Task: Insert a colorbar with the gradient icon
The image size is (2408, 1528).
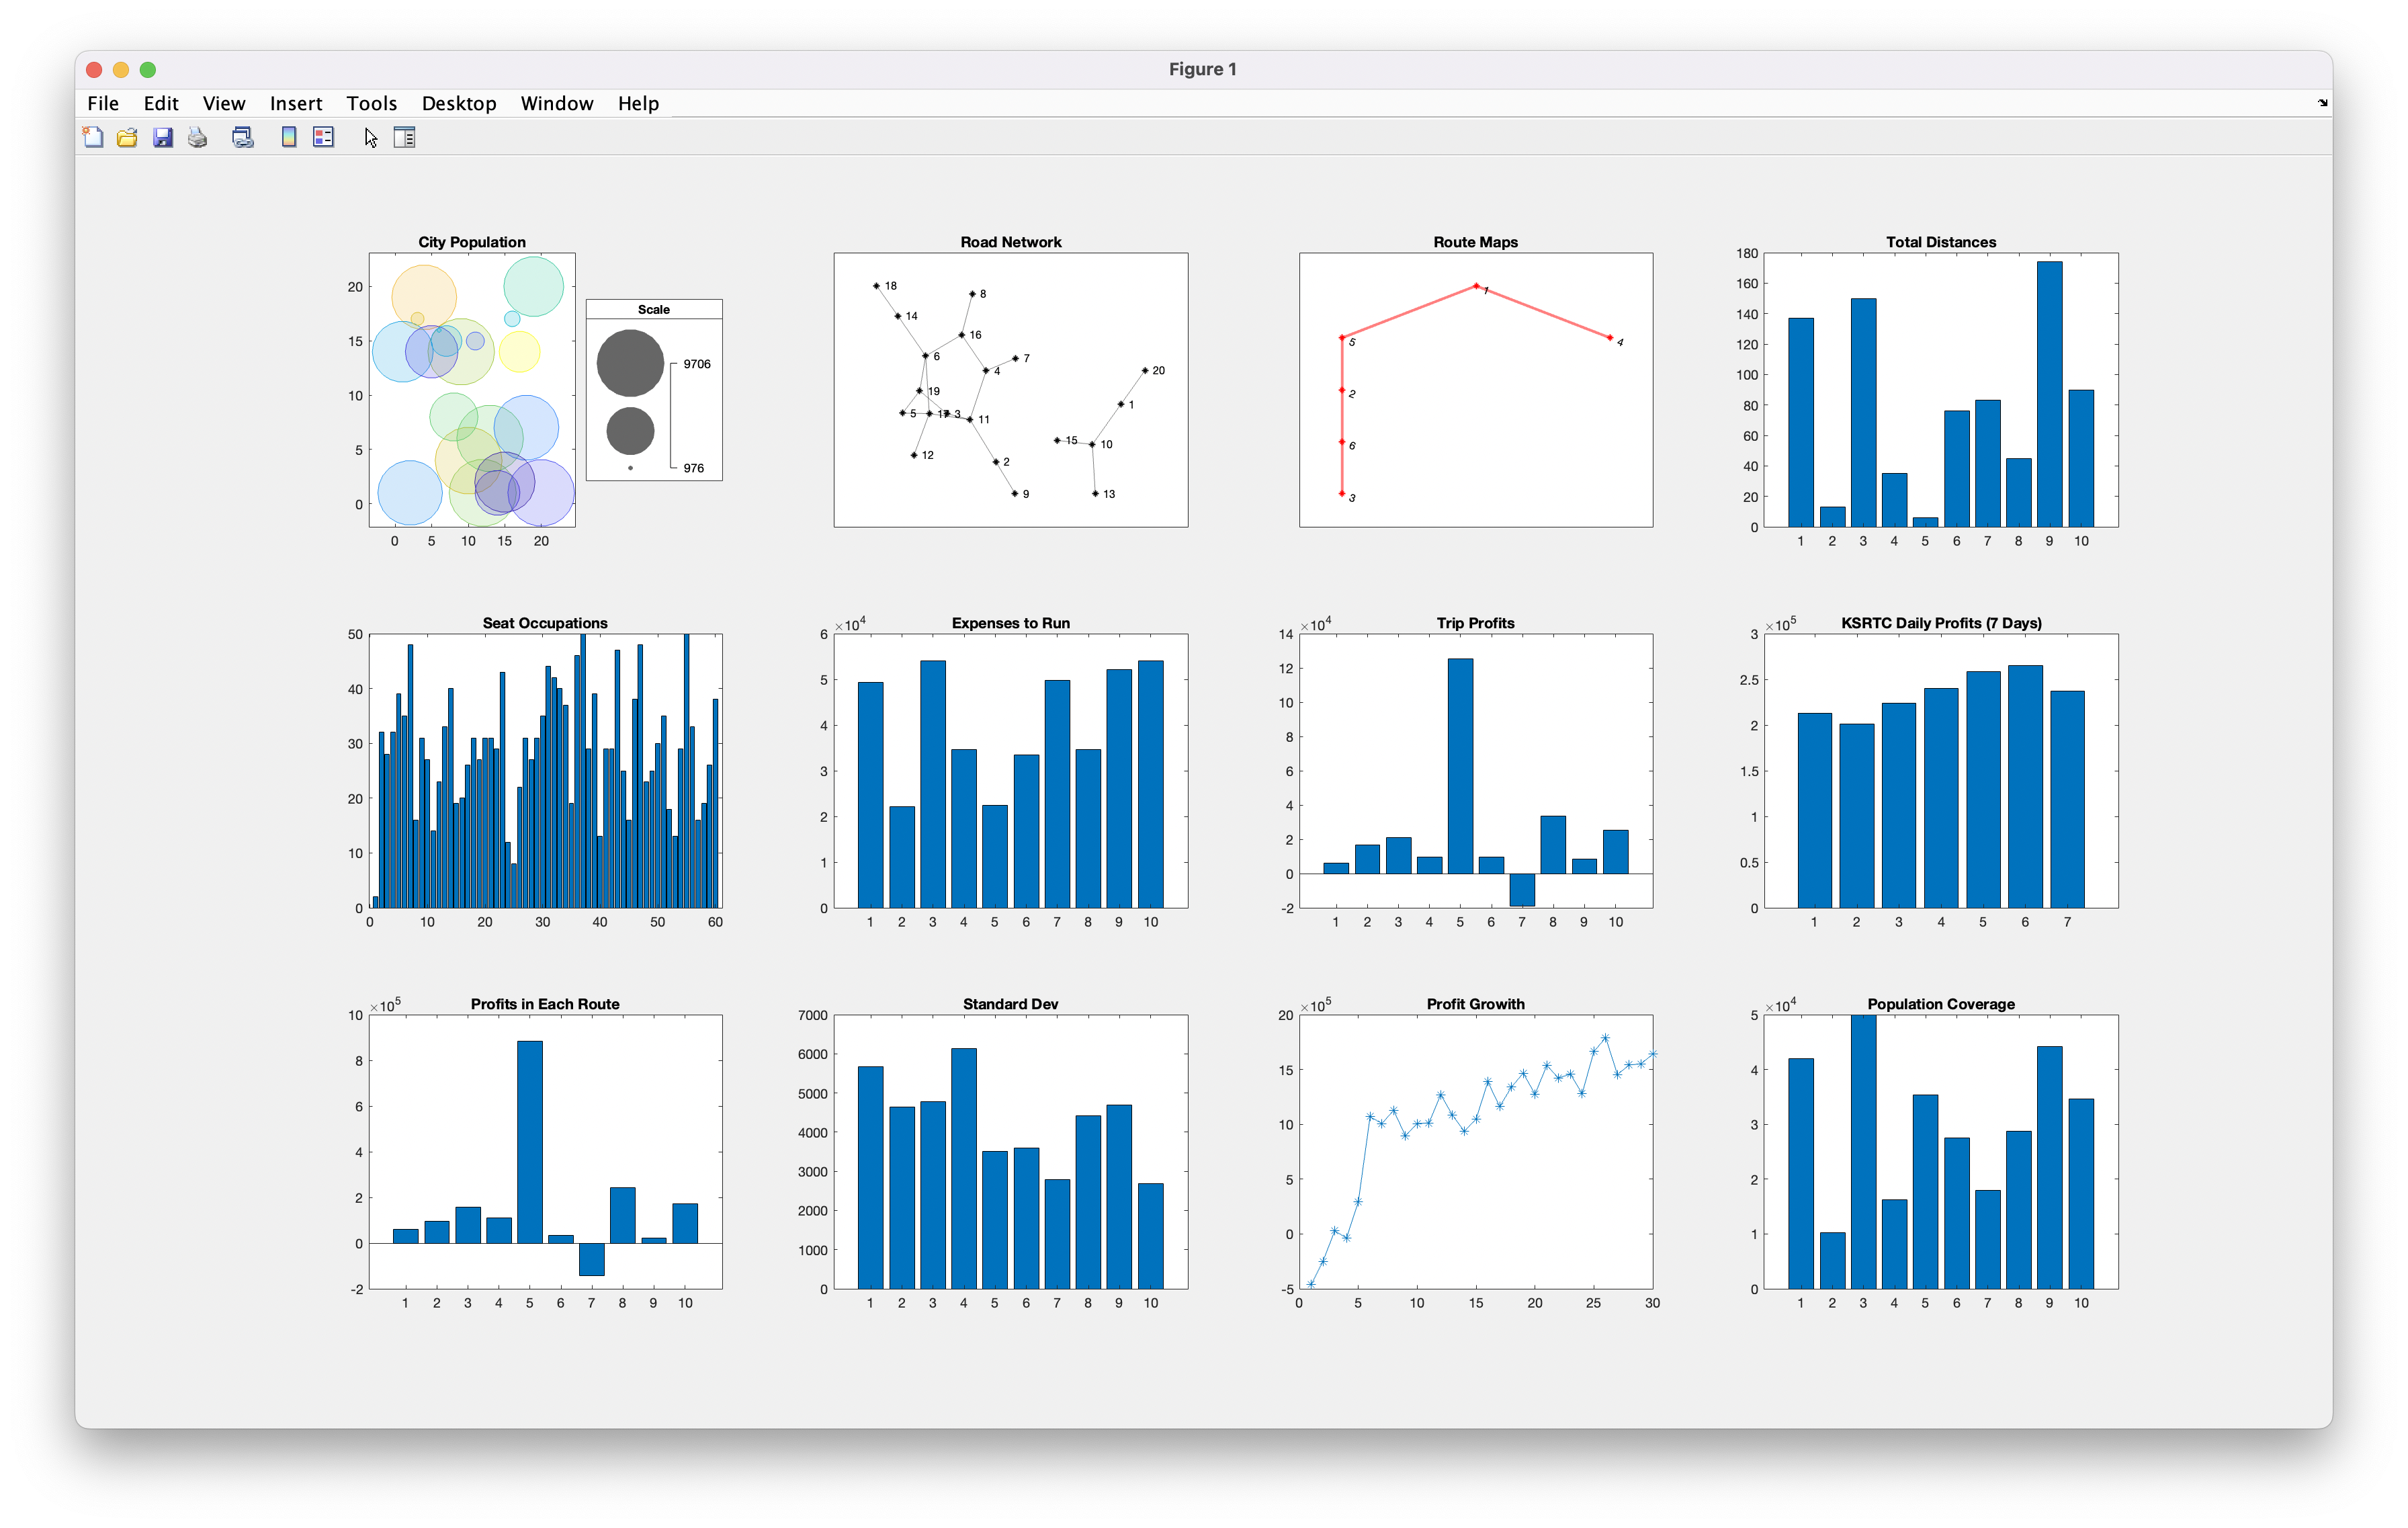Action: coord(289,137)
